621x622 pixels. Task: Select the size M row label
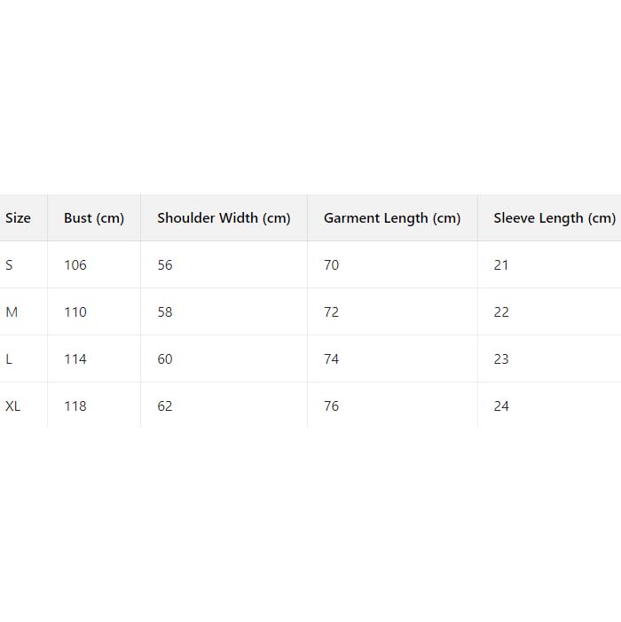(12, 312)
